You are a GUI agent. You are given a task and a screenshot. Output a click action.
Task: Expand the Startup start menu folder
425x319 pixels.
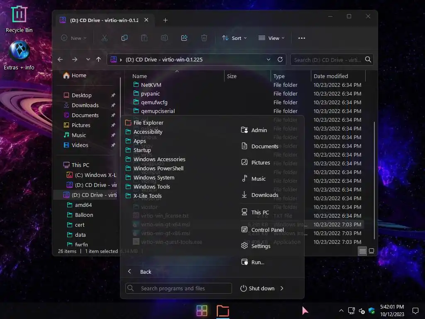[138, 150]
